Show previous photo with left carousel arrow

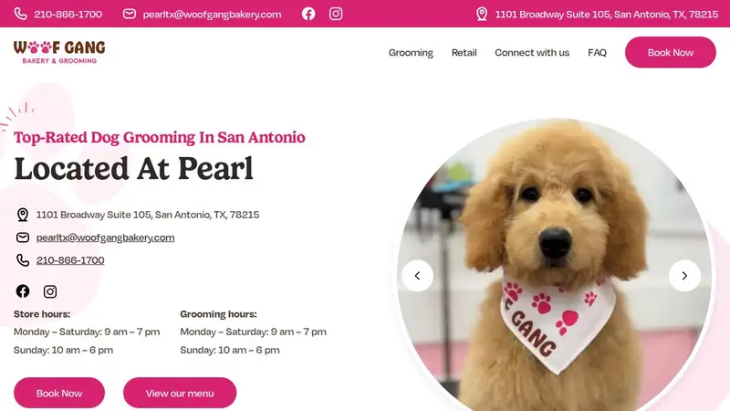[418, 276]
